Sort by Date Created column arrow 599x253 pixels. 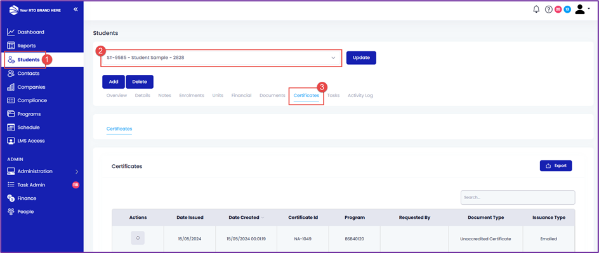[263, 217]
